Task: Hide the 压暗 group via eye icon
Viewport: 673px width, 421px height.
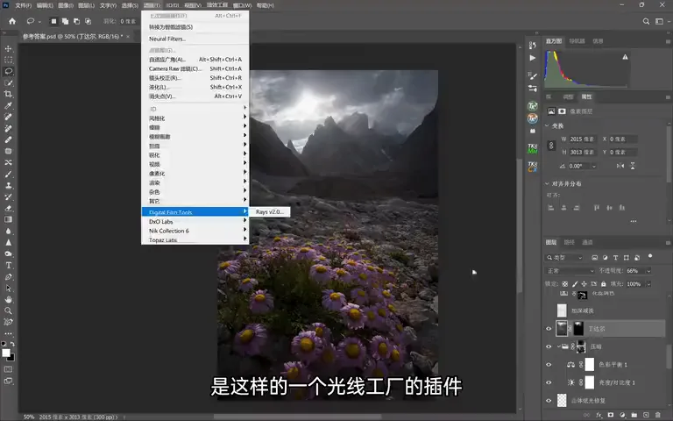Action: [549, 346]
